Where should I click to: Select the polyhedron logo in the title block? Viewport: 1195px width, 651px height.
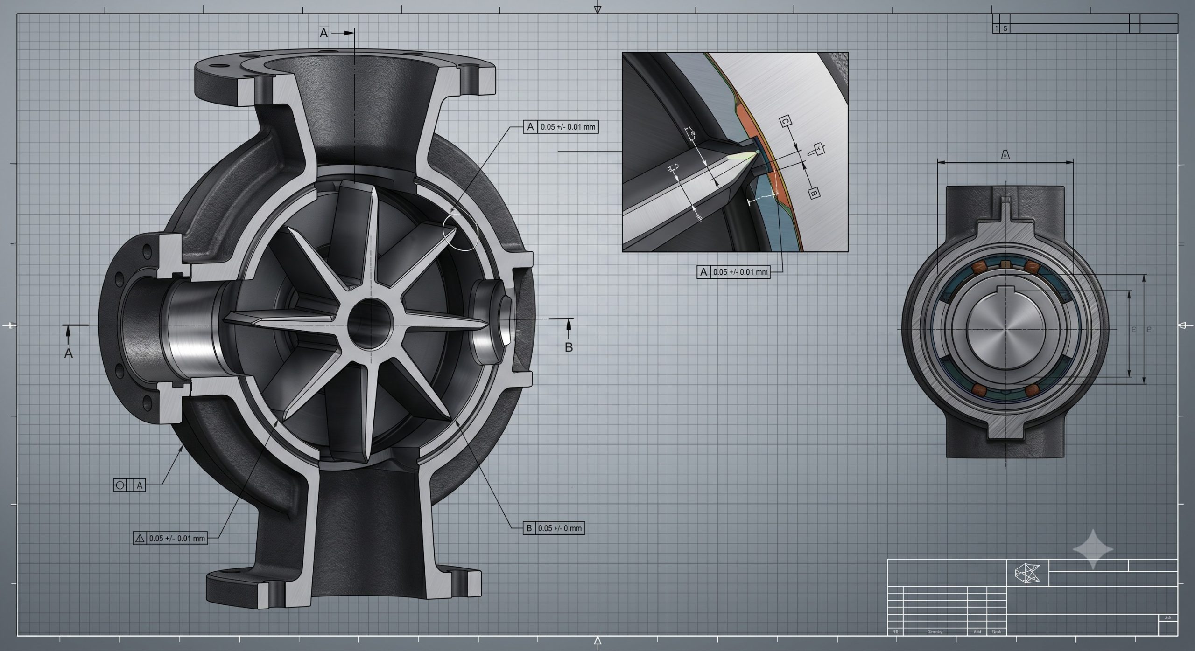pyautogui.click(x=1027, y=573)
